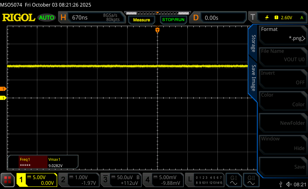Toggle channel 1 with 5.00V scale
308x189 pixels.
click(x=37, y=180)
